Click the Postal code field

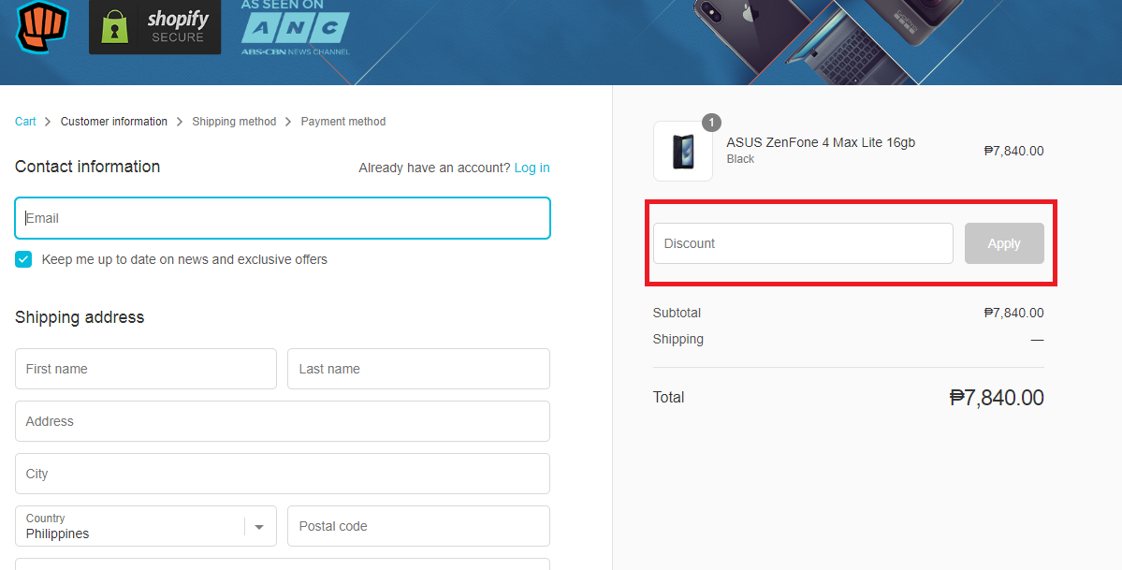click(418, 526)
